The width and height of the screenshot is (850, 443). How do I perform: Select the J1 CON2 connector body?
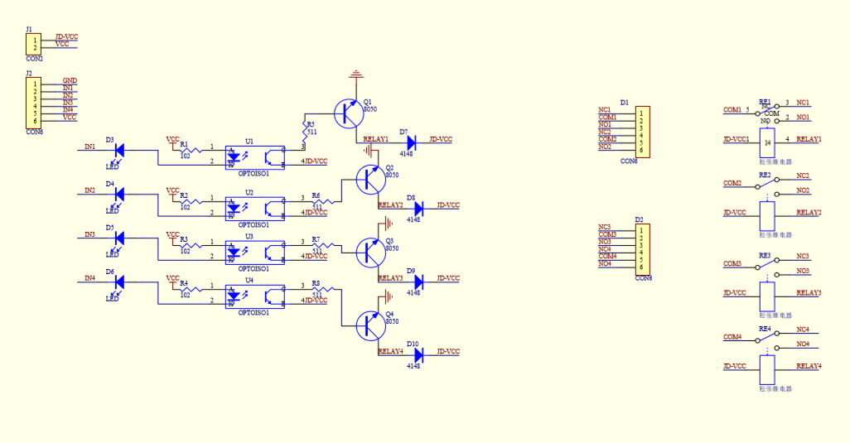[x=34, y=45]
